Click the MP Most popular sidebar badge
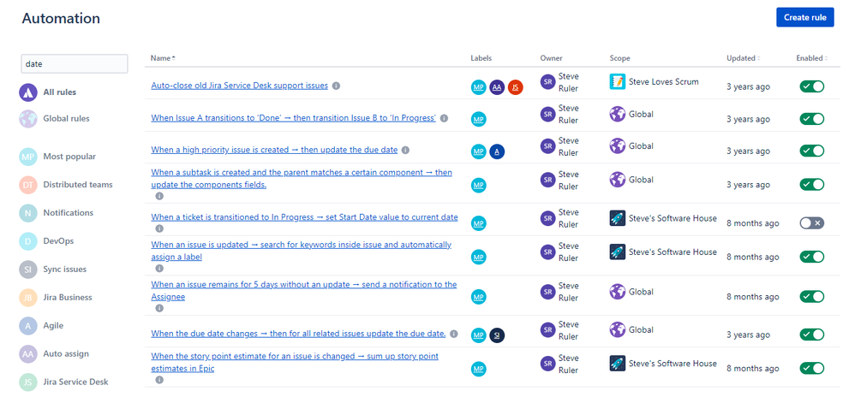This screenshot has width=855, height=397. pyautogui.click(x=27, y=157)
